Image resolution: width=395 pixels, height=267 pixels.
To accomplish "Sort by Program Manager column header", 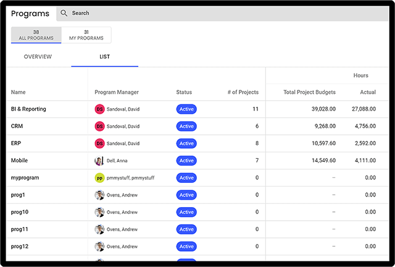I will click(117, 92).
